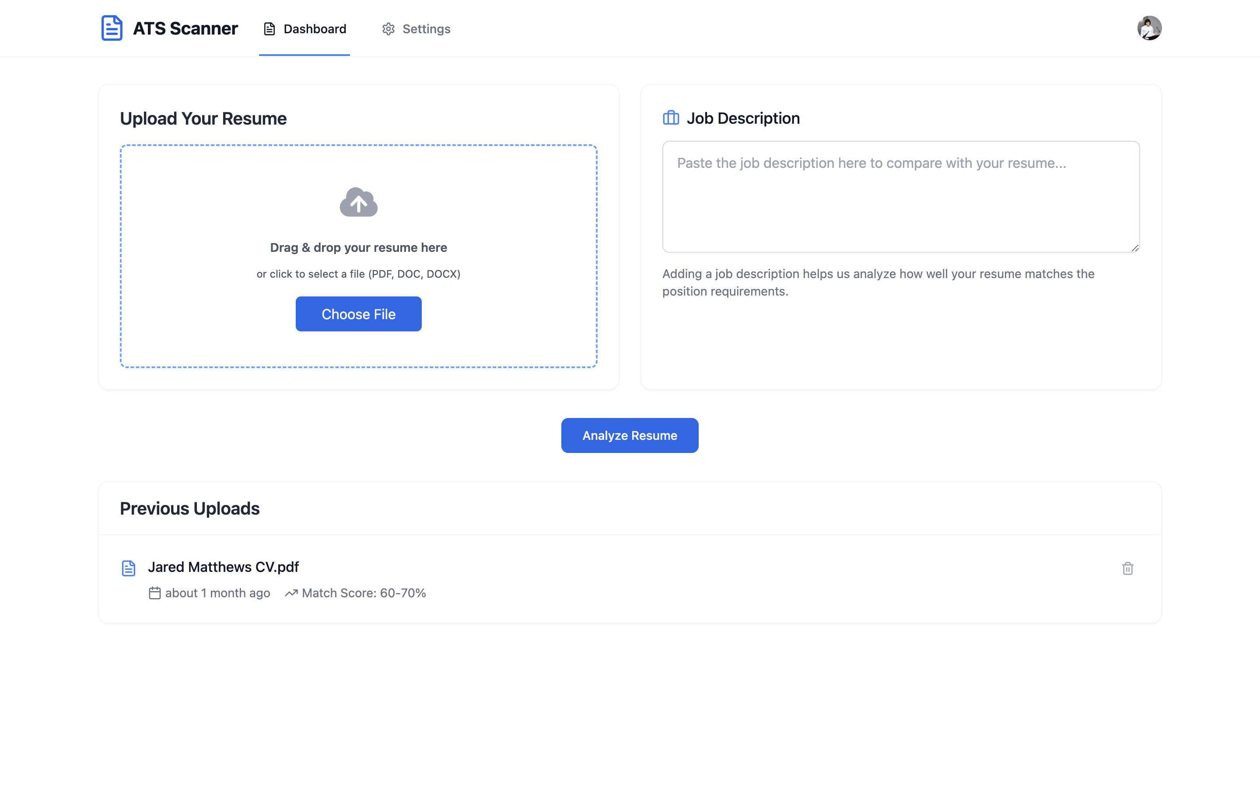Click the ATS Scanner document logo icon

[112, 28]
